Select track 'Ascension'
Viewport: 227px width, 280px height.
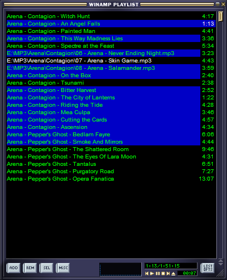[111, 127]
